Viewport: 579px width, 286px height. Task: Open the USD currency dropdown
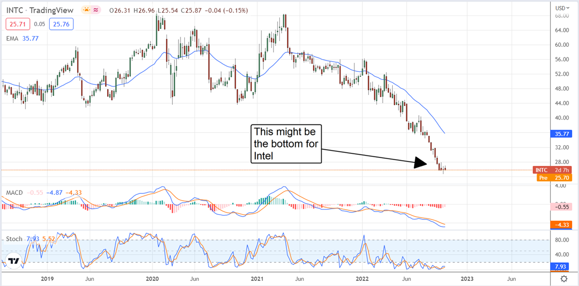562,8
